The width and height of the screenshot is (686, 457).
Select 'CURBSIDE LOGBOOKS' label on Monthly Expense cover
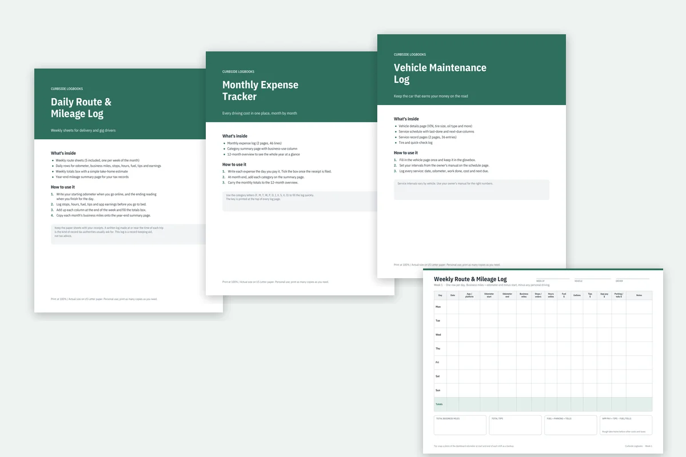pos(238,71)
